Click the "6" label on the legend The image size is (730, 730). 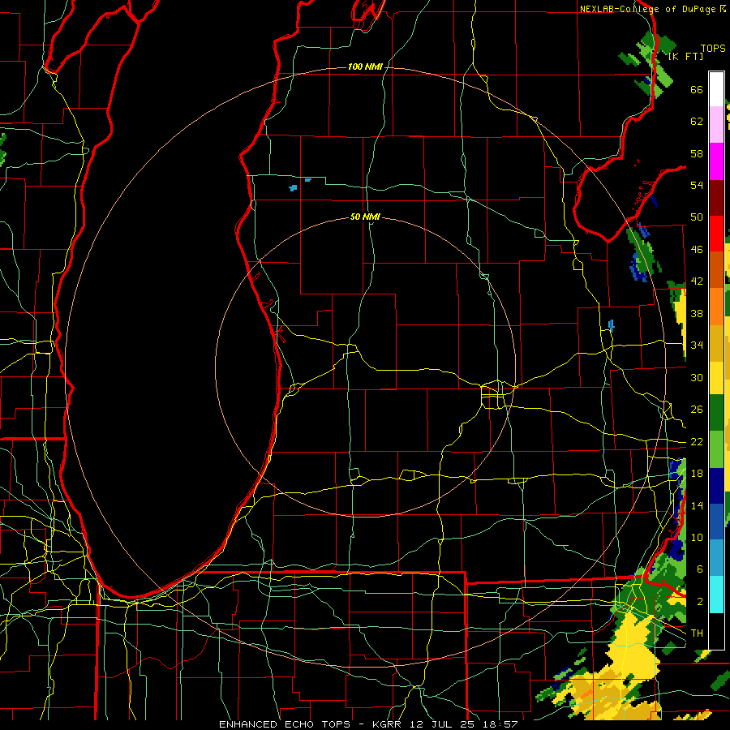pos(700,569)
